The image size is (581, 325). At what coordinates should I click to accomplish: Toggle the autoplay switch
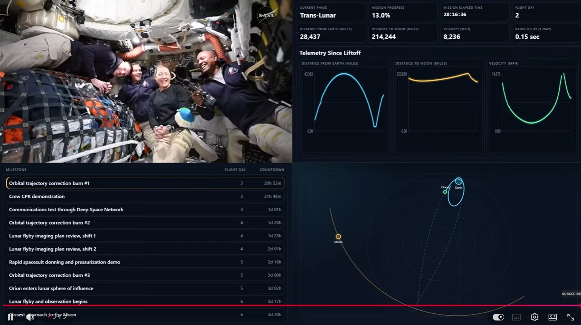point(498,317)
